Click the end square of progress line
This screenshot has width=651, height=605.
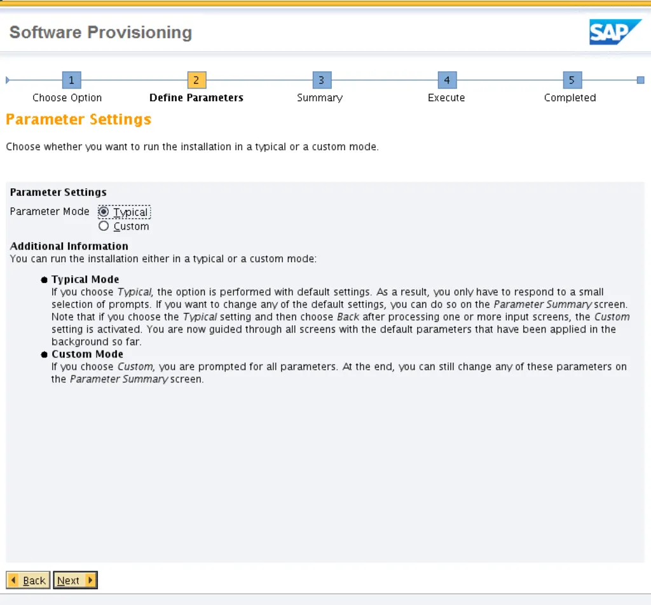pos(640,80)
